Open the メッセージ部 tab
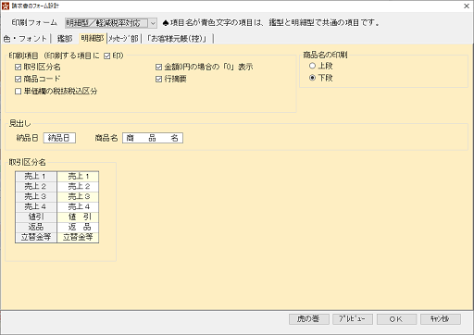Image resolution: width=474 pixels, height=335 pixels. [123, 39]
